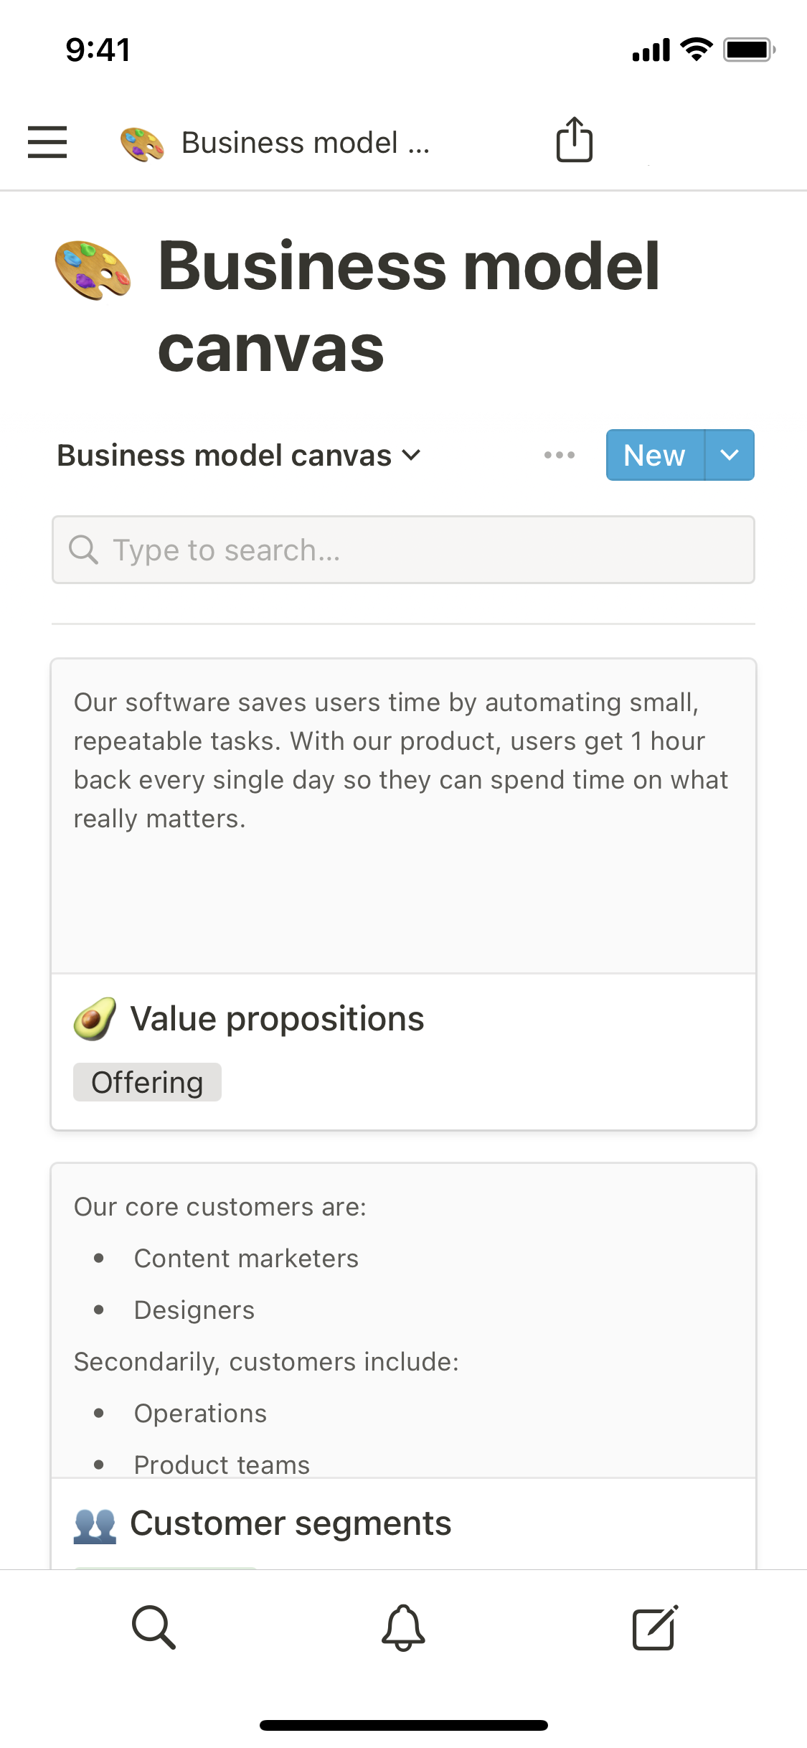This screenshot has width=807, height=1748.
Task: Tap the avocado icon on Value propositions
Action: [x=95, y=1018]
